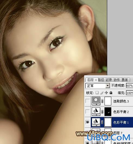The width and height of the screenshot is (133, 144).
Task: Switch to the 路径 paths tab
Action: point(101,80)
